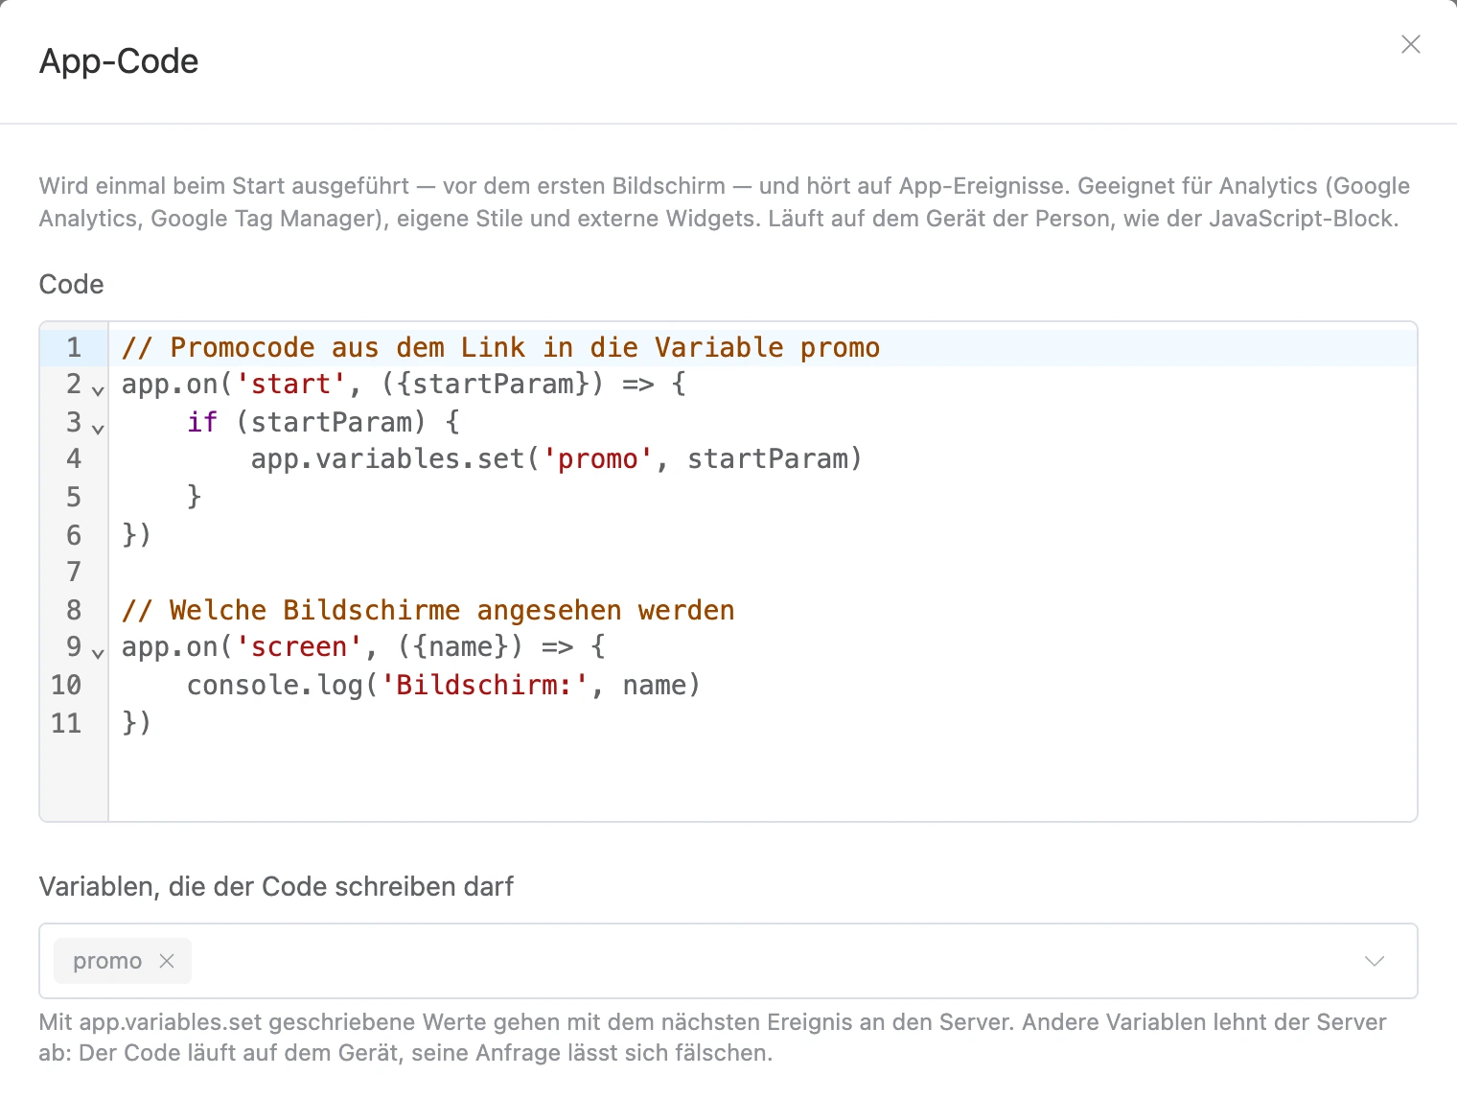Viewport: 1457px width, 1099px height.
Task: Place cursor in app.on('start' line
Action: click(404, 385)
